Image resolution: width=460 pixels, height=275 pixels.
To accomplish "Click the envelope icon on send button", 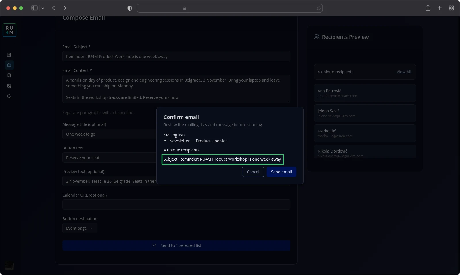I will 154,245.
